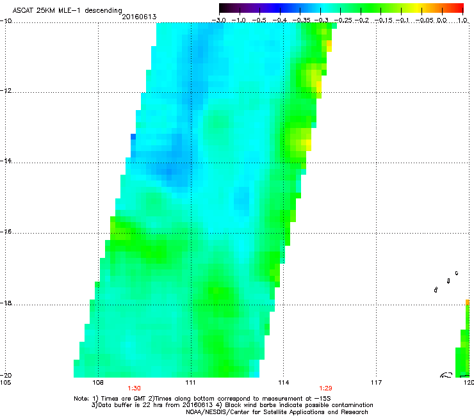
Task: Click the note line about 'Data buffer is 22 hrs'
Action: click(x=232, y=405)
